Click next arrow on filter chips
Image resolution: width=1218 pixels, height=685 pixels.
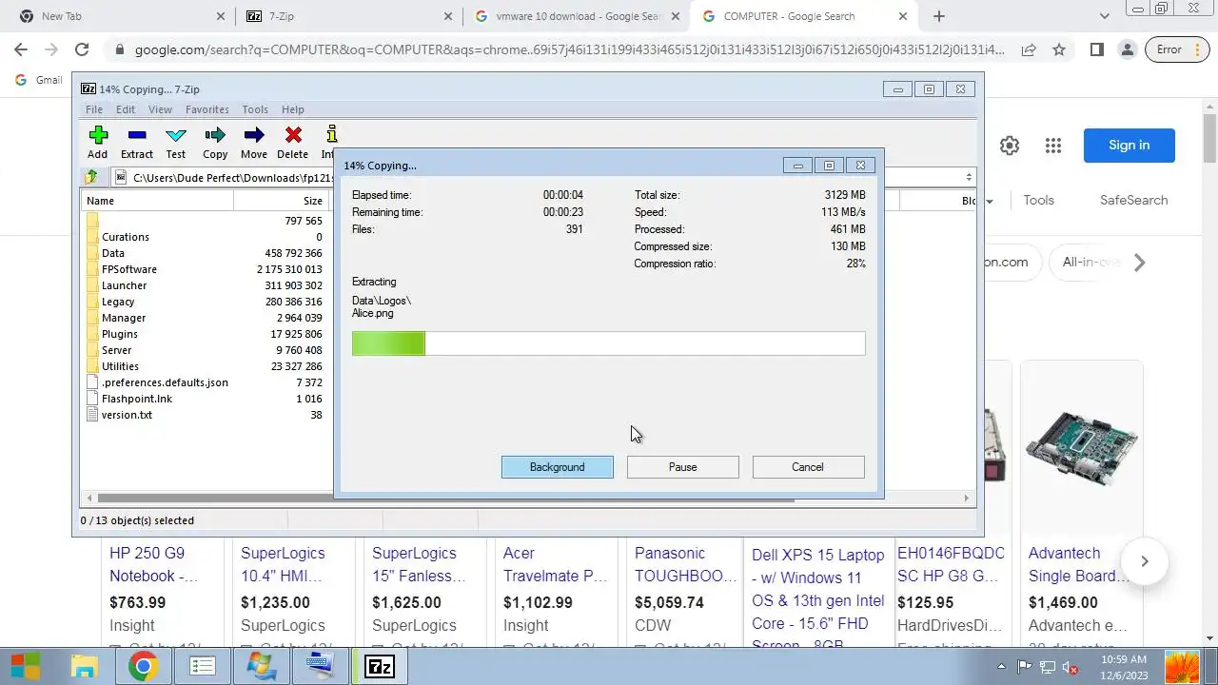click(x=1140, y=263)
